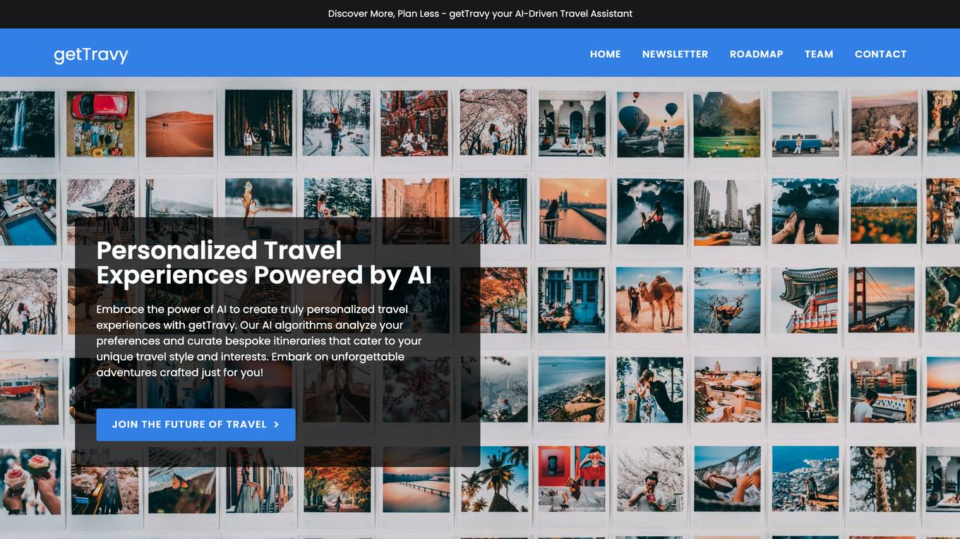960x539 pixels.
Task: Click the orange desert dunes photo
Action: tap(179, 124)
